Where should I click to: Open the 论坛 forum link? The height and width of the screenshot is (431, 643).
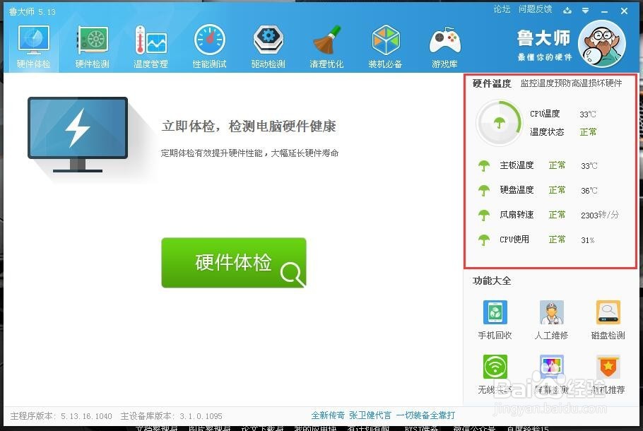click(x=502, y=9)
